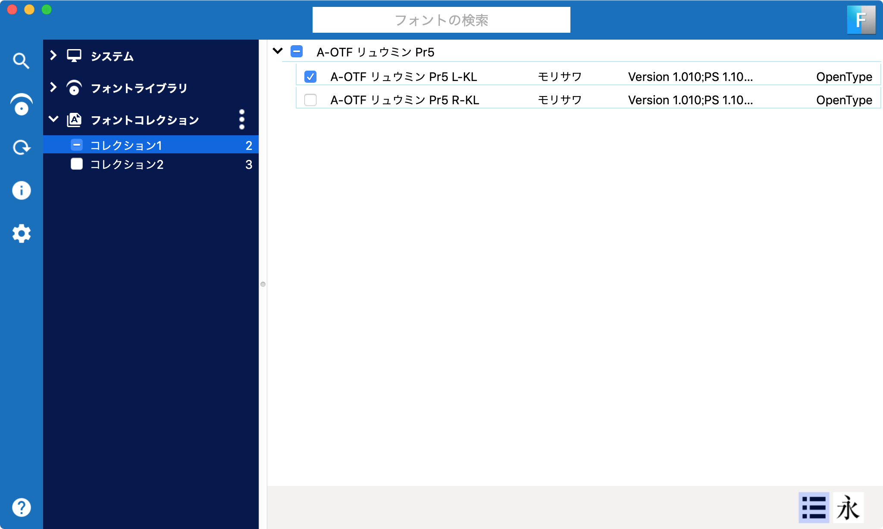This screenshot has height=529, width=883.
Task: Open フォントコレクション three-dot menu
Action: pos(242,119)
